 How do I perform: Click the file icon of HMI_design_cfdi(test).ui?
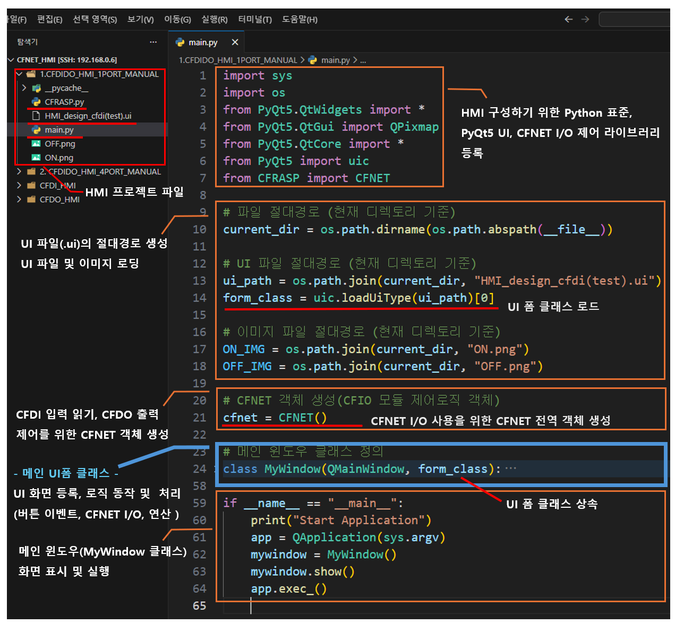36,116
